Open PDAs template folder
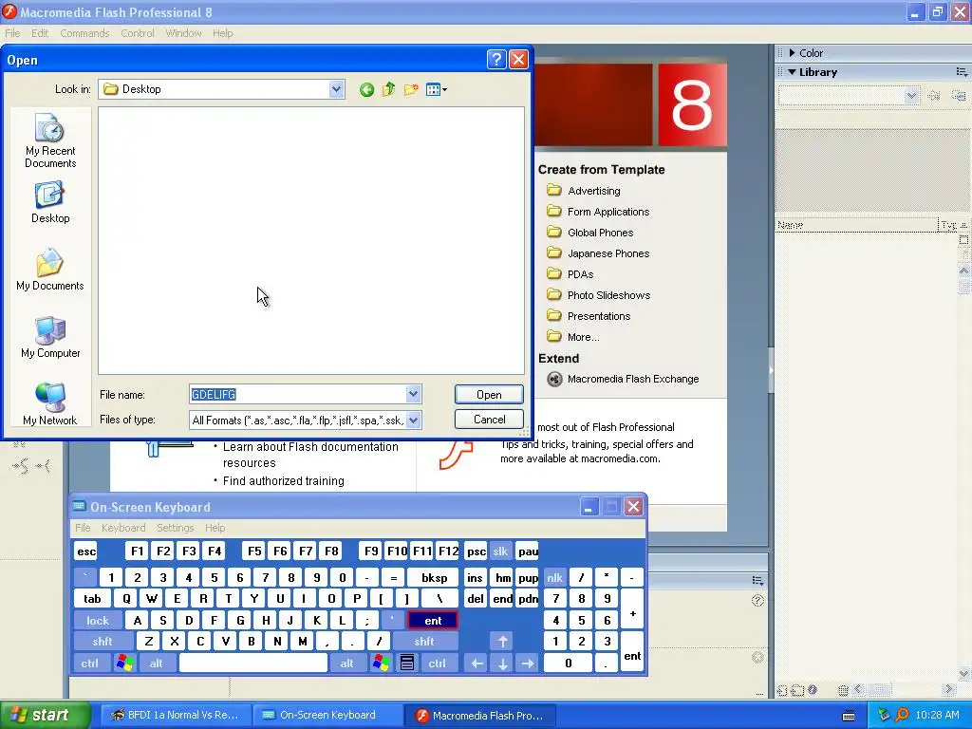 coord(570,274)
